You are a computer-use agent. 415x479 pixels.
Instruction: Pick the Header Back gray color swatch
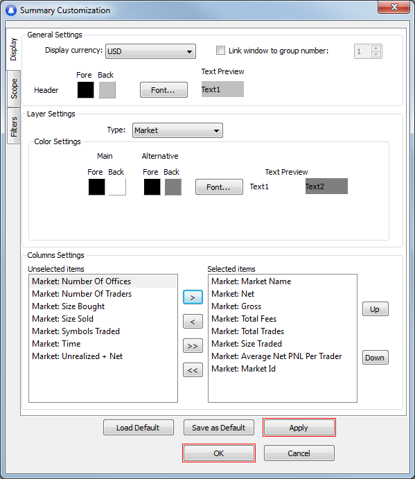[107, 90]
